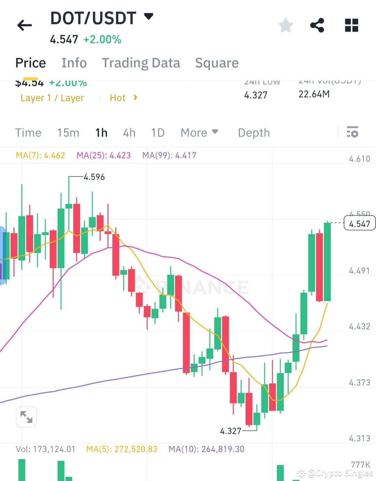The width and height of the screenshot is (376, 481).
Task: Open the Layer 1 / Layer category link
Action: coord(52,98)
